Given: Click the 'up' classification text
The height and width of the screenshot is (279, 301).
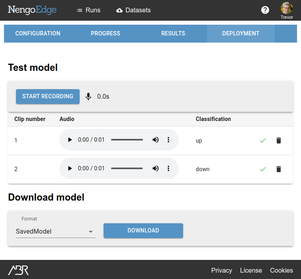Looking at the screenshot, I should (199, 140).
